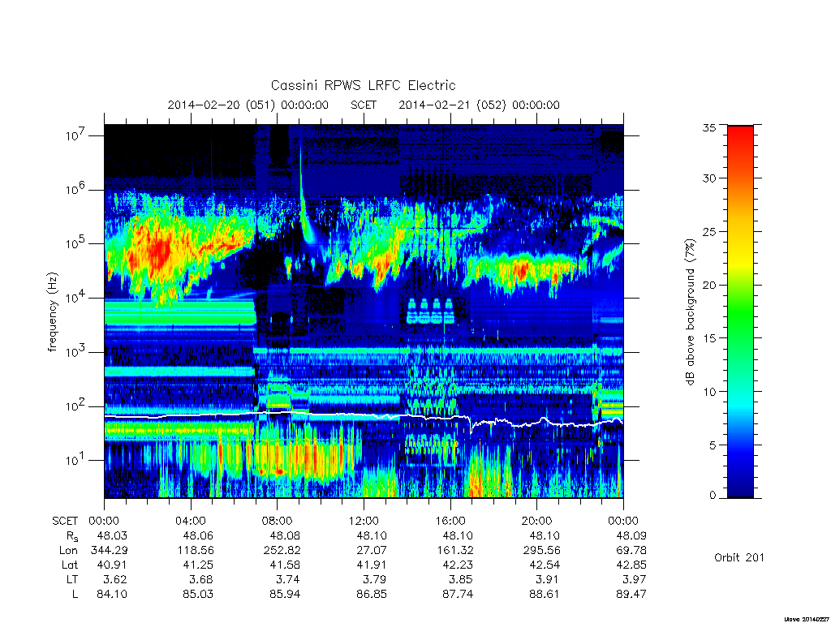
Task: Click the 10^7 frequency axis tick label
Action: [x=76, y=135]
